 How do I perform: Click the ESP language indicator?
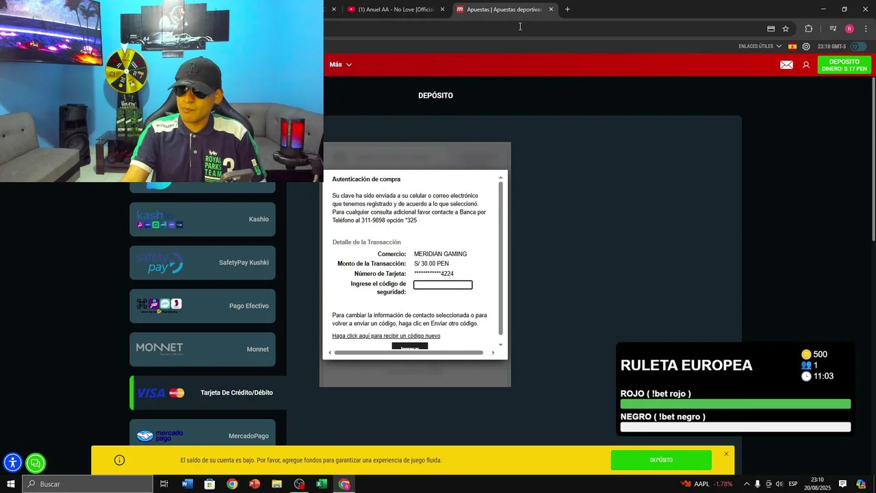pos(793,484)
